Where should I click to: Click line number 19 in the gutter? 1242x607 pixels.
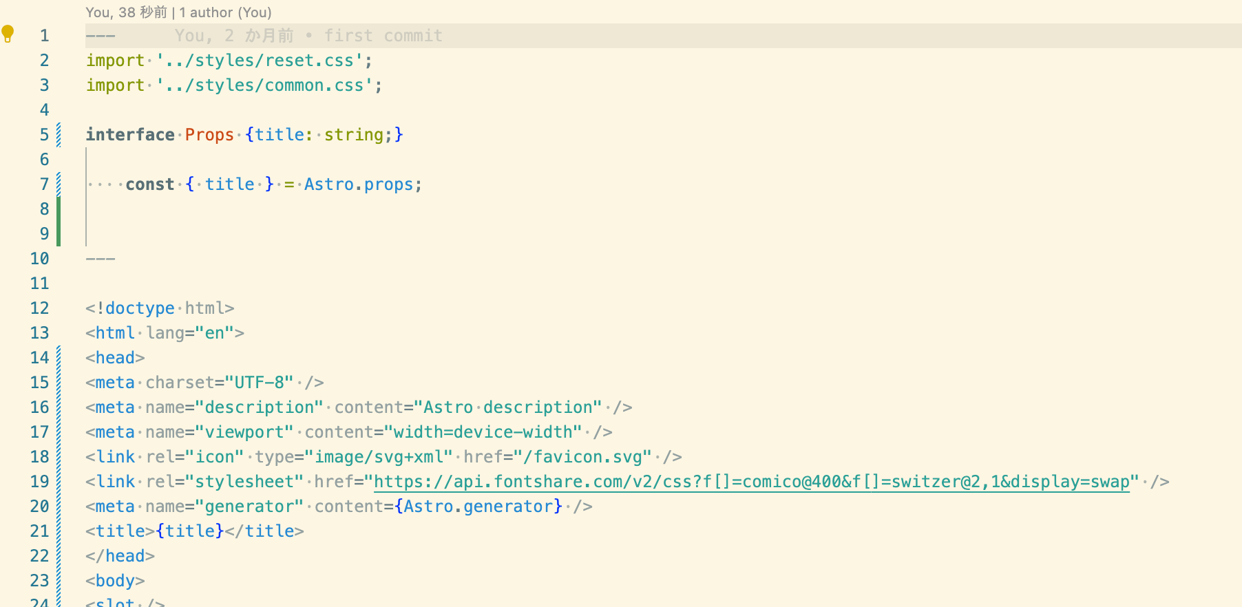point(40,482)
